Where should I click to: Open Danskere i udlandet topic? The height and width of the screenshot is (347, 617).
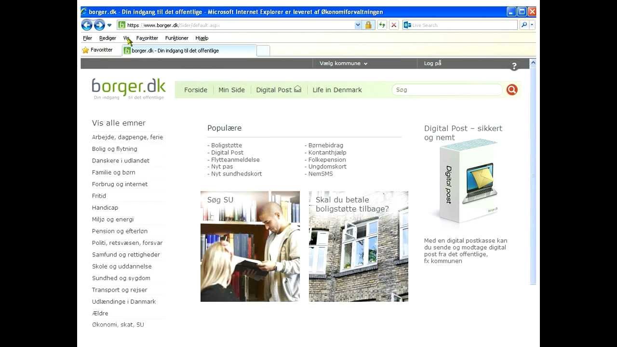121,160
